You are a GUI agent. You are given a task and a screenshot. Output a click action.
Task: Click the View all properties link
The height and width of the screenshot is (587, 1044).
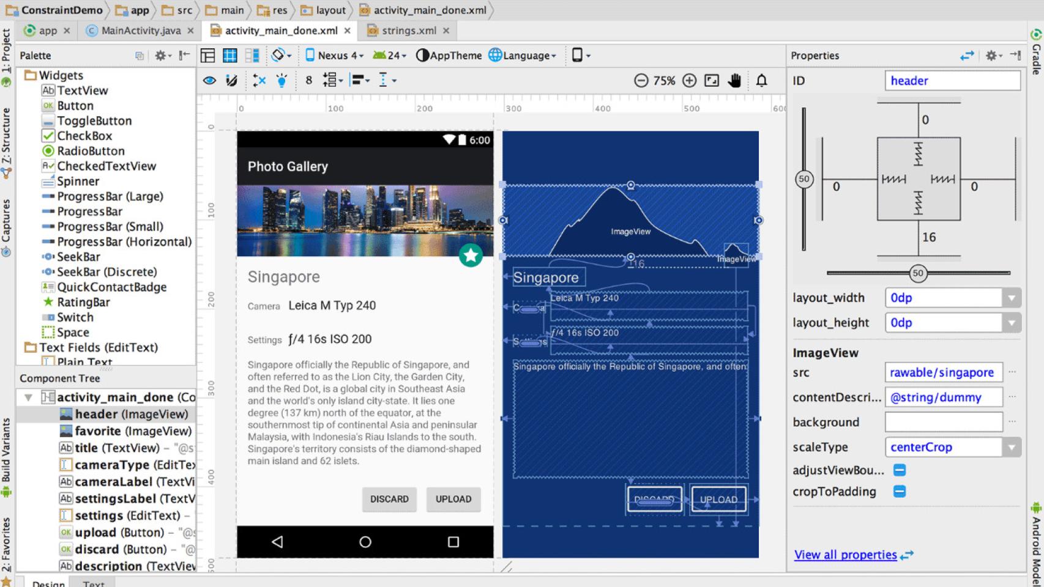[846, 555]
